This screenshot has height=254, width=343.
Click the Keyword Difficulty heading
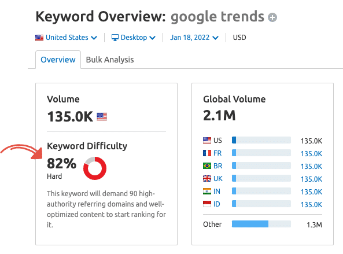pos(87,146)
